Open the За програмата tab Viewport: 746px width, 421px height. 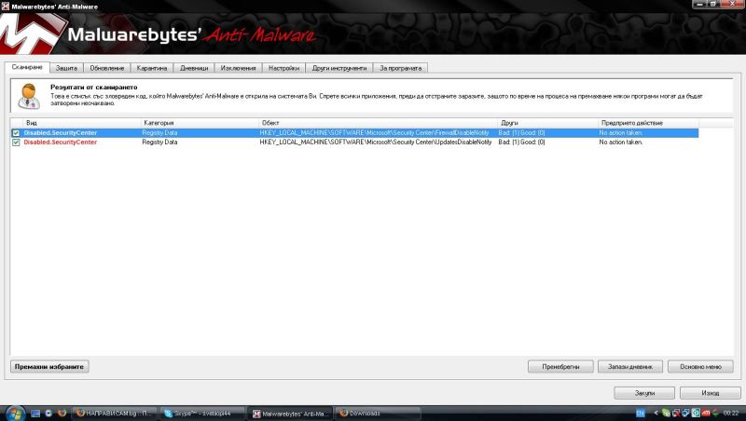tap(400, 68)
